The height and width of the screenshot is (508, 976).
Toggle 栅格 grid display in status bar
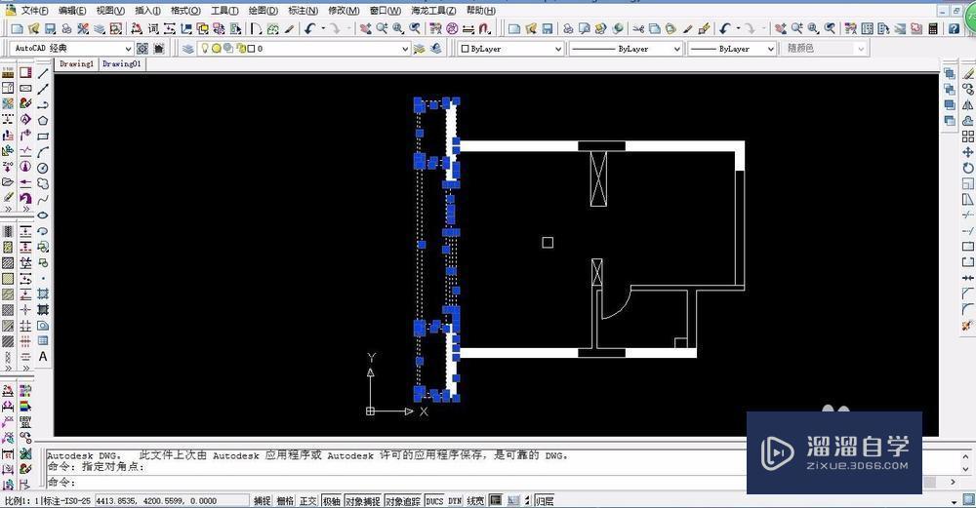(285, 501)
